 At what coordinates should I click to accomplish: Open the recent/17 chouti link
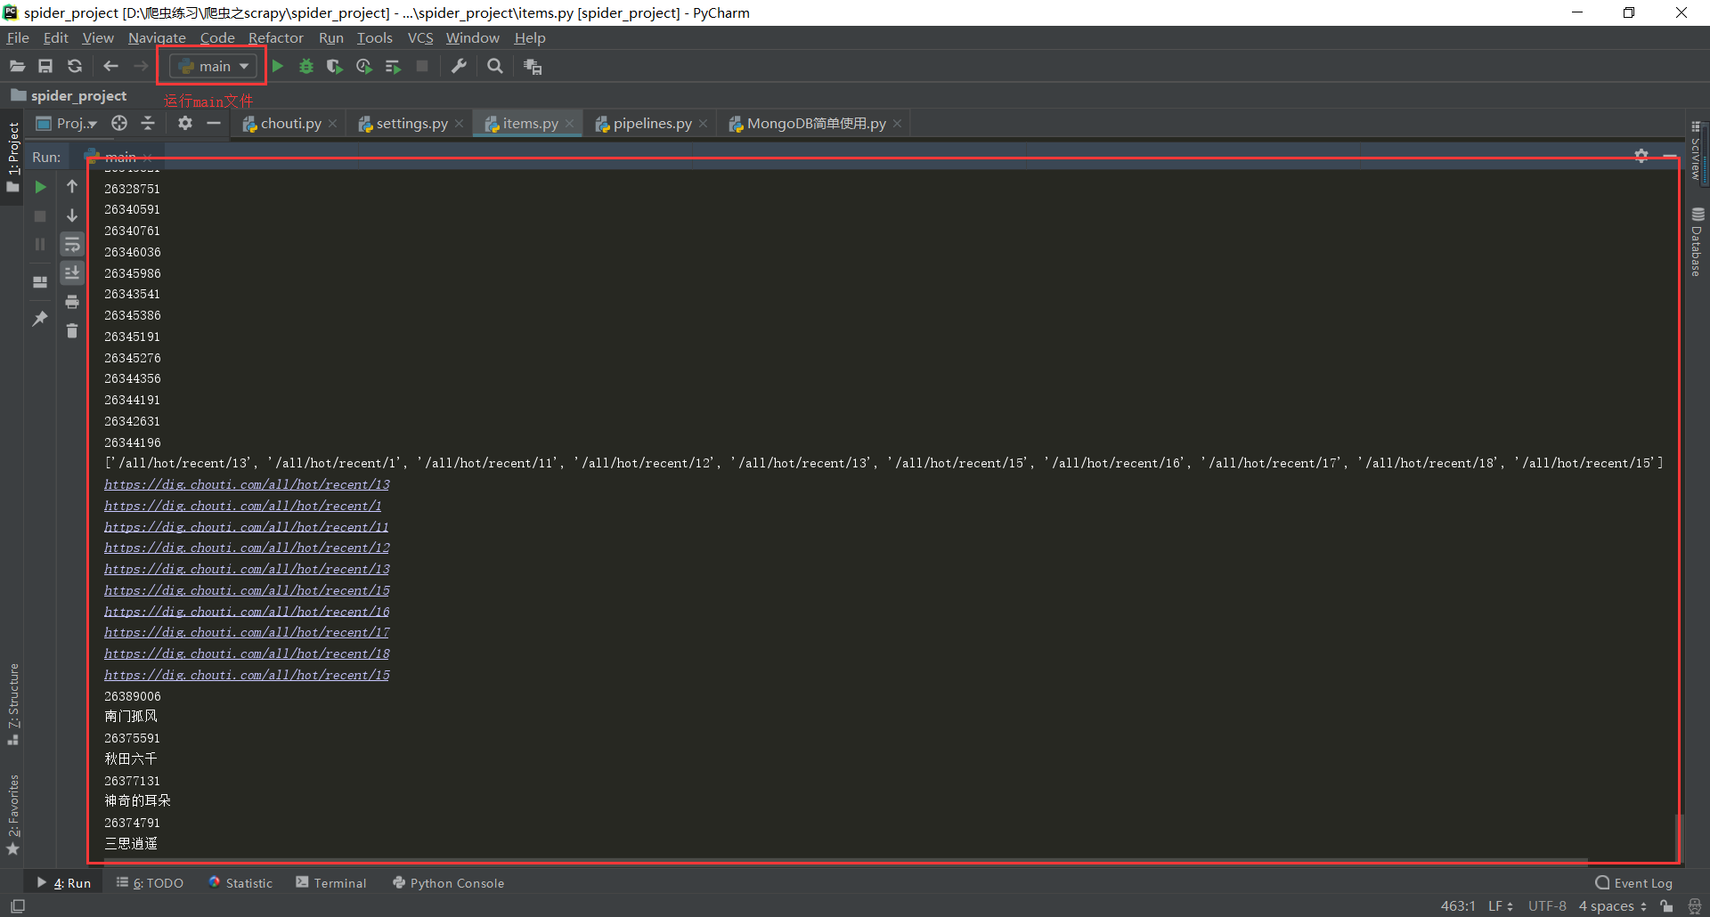point(247,632)
